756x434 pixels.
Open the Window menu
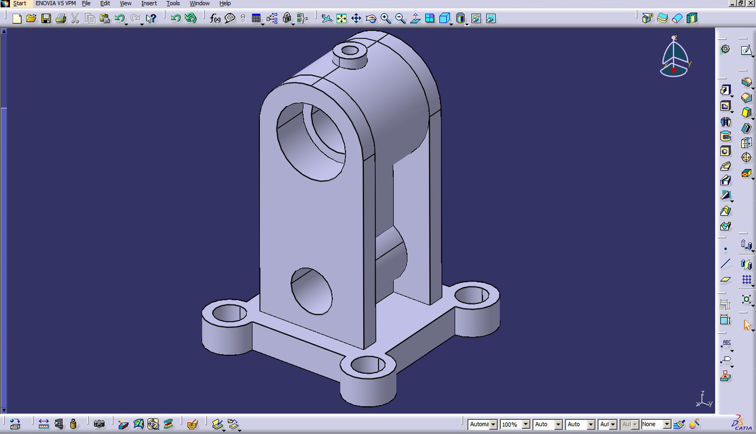coord(200,4)
